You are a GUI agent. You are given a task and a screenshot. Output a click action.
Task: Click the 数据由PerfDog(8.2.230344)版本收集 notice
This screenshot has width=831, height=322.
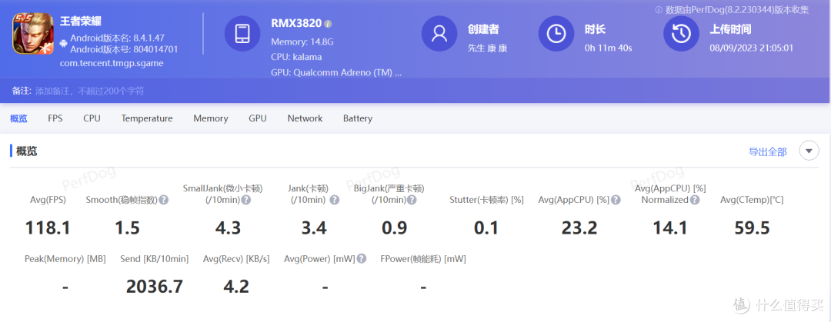point(737,9)
